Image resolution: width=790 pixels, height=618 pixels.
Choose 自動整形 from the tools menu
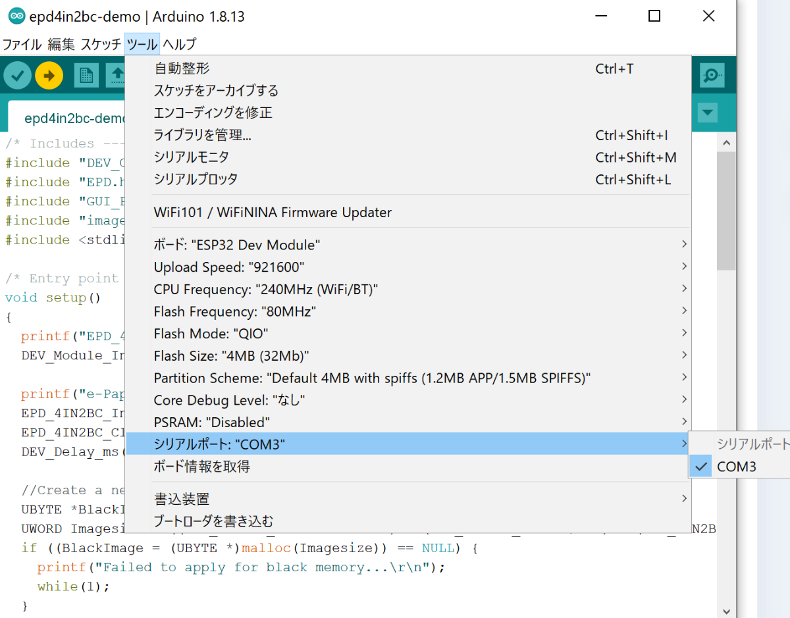click(x=408, y=68)
